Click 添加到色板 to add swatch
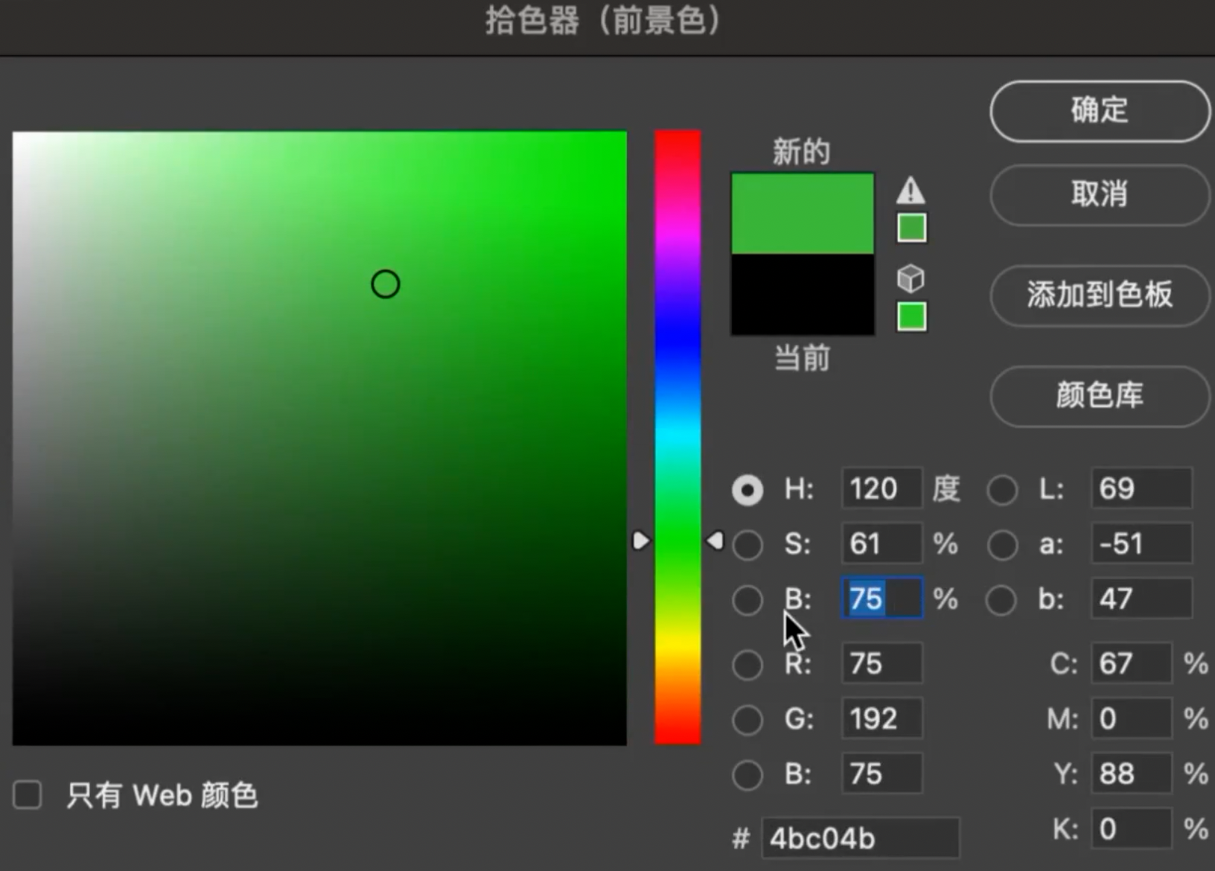Viewport: 1215px width, 871px height. [1099, 295]
